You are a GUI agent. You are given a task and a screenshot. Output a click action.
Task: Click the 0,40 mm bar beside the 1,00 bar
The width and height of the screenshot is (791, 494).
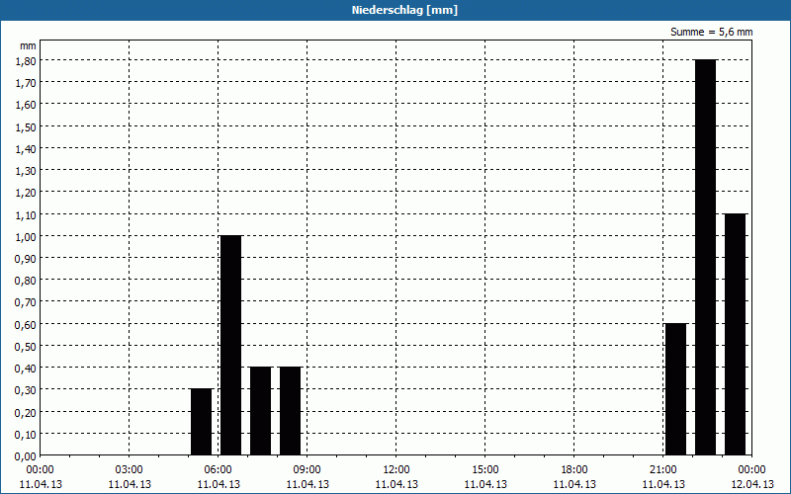coord(260,411)
